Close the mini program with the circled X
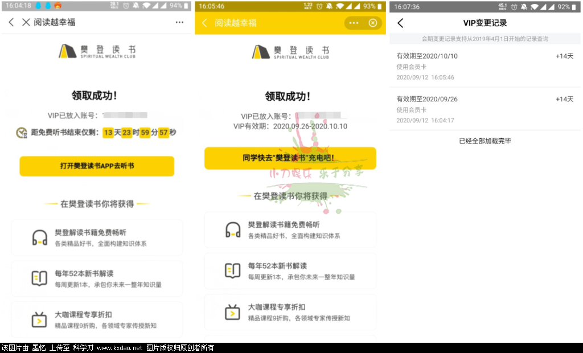This screenshot has height=353, width=583. point(372,23)
